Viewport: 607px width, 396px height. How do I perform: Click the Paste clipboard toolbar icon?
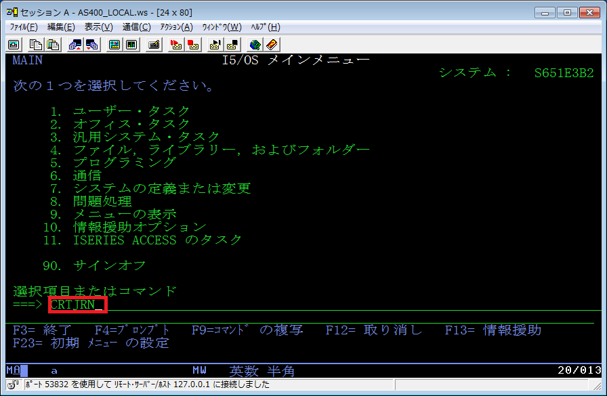53,45
